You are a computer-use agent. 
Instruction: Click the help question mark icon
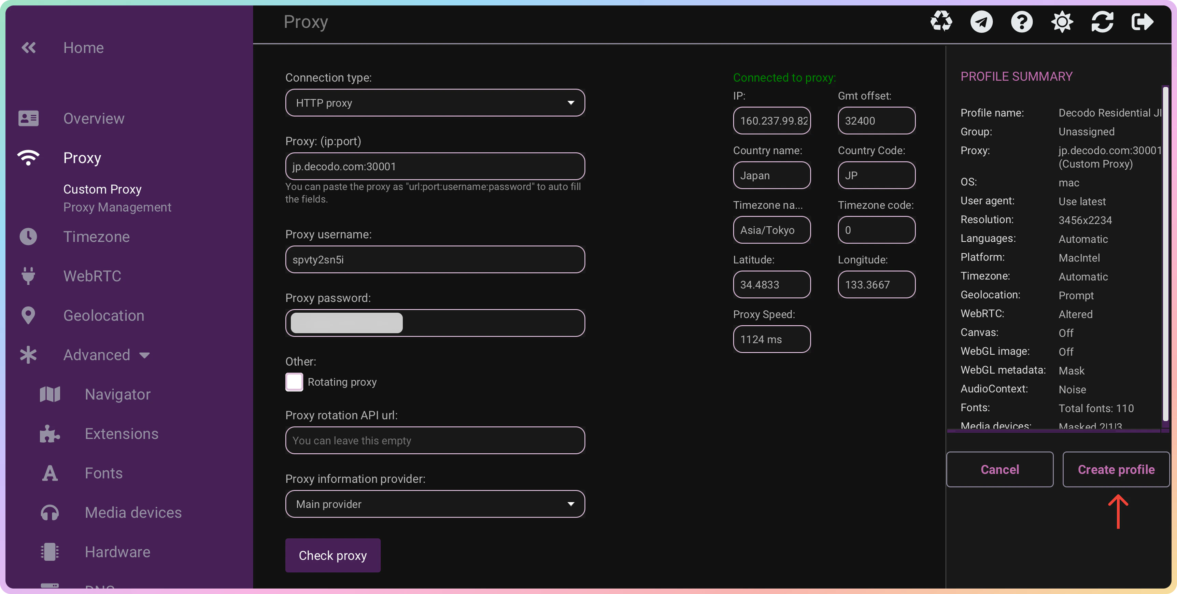[x=1021, y=22]
